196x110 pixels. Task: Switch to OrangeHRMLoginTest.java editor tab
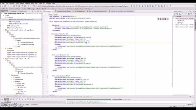tap(64, 11)
